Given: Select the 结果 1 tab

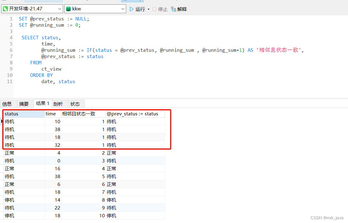Looking at the screenshot, I should click(43, 104).
